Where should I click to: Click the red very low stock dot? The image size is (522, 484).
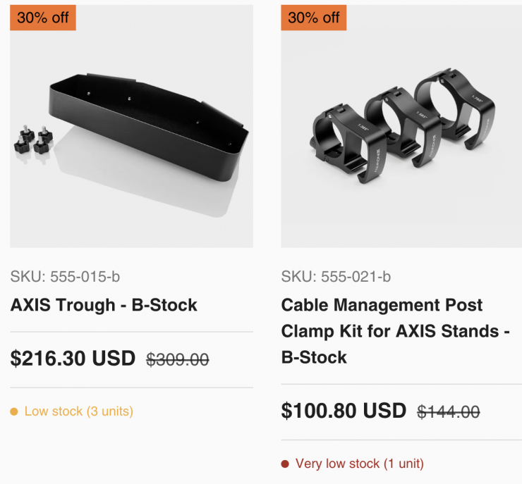[x=285, y=464]
